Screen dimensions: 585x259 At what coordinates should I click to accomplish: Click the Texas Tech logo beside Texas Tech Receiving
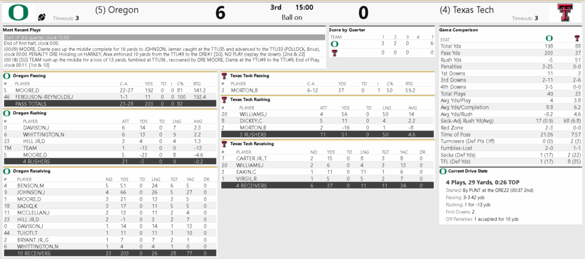point(225,144)
